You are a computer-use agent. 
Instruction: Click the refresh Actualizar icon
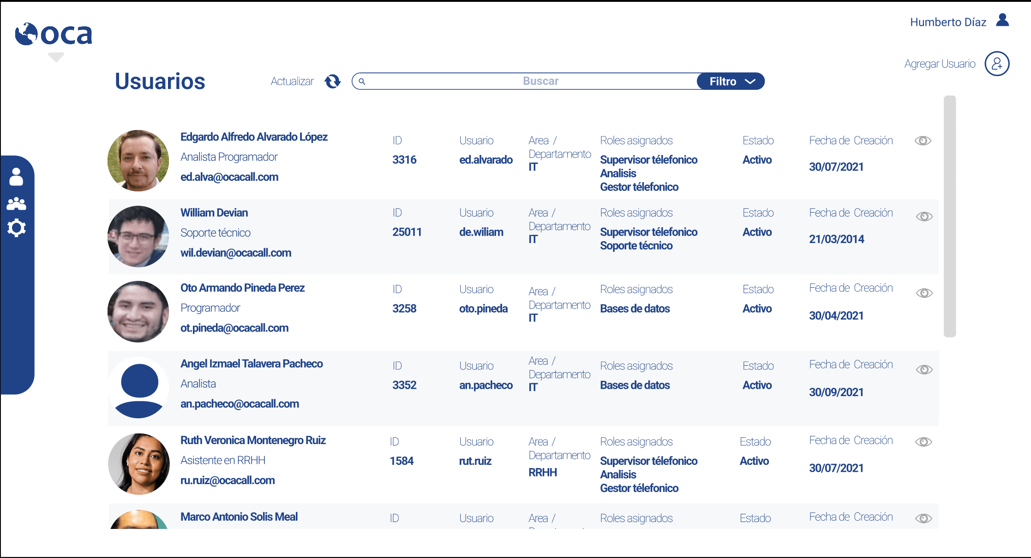coord(332,81)
